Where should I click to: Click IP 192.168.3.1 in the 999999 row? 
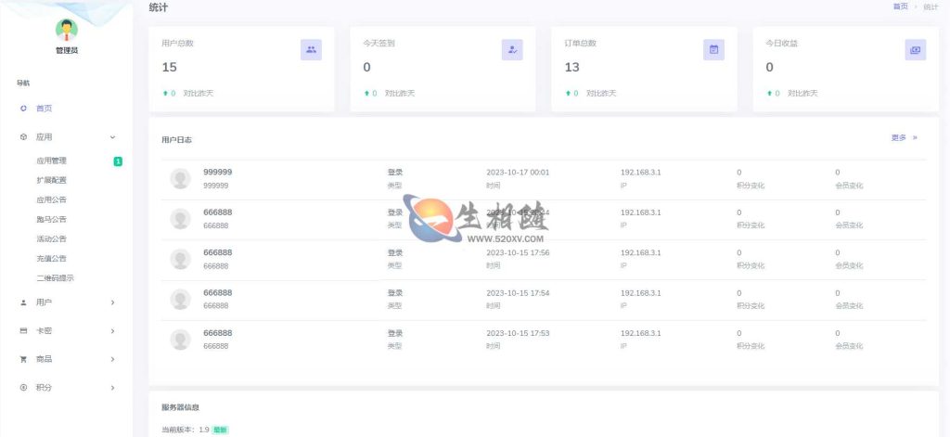640,173
